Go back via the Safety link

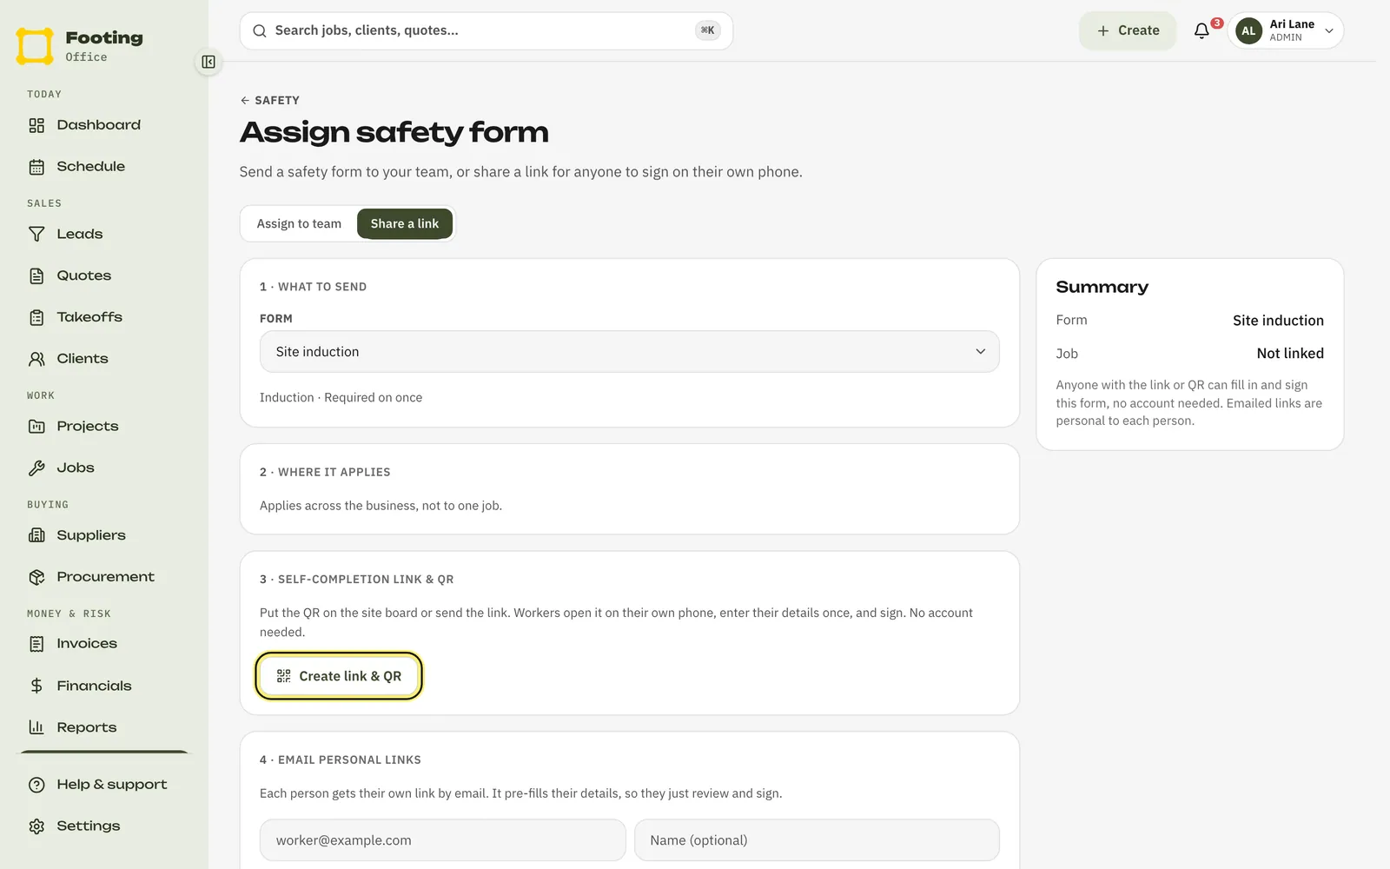pyautogui.click(x=270, y=100)
